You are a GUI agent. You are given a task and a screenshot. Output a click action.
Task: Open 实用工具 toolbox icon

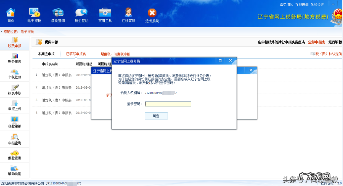coord(105,15)
